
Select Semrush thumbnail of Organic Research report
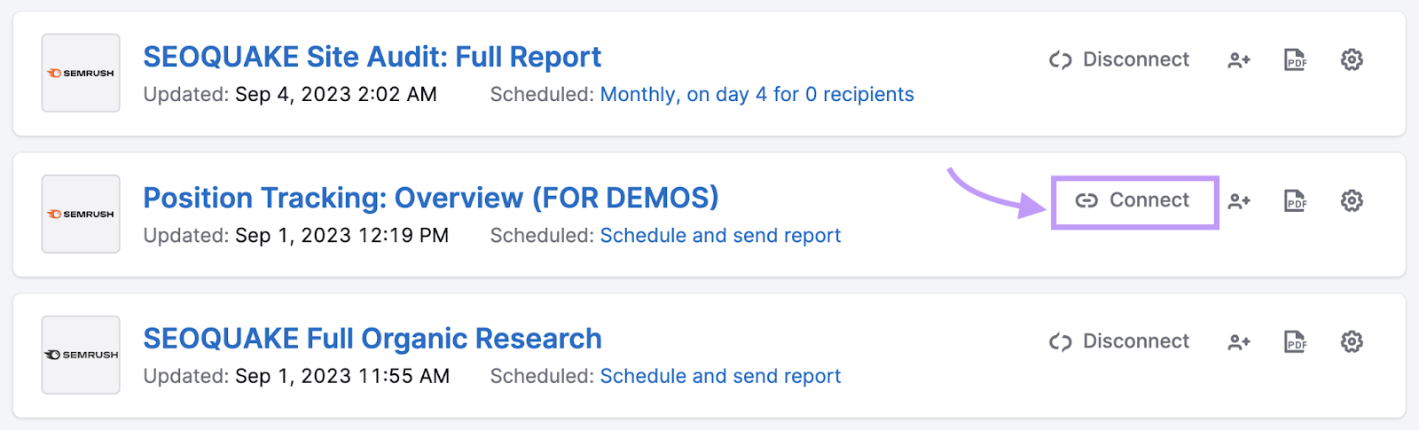pyautogui.click(x=81, y=355)
